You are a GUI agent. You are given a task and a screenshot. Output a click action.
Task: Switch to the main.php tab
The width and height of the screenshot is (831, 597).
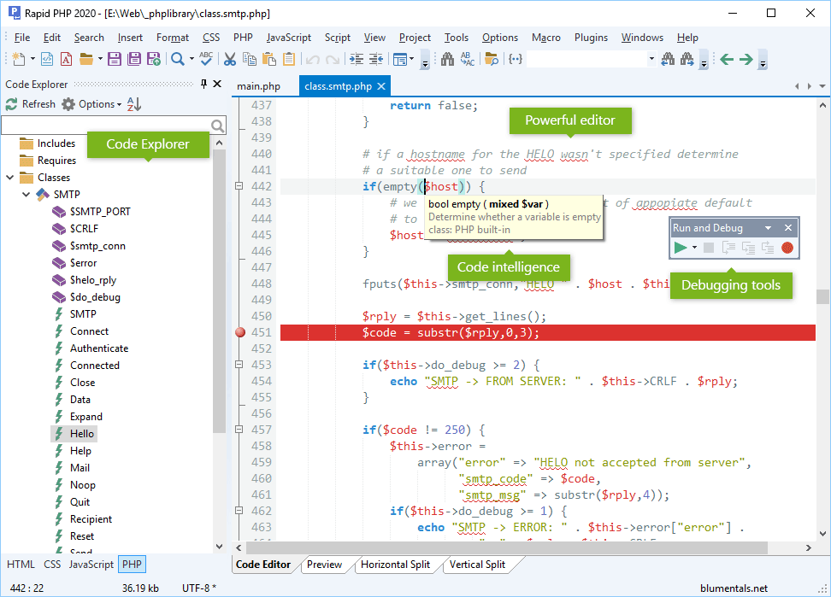tap(260, 85)
